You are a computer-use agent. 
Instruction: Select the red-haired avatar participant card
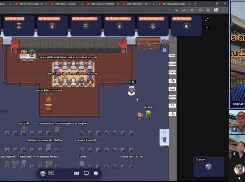pyautogui.click(x=52, y=26)
